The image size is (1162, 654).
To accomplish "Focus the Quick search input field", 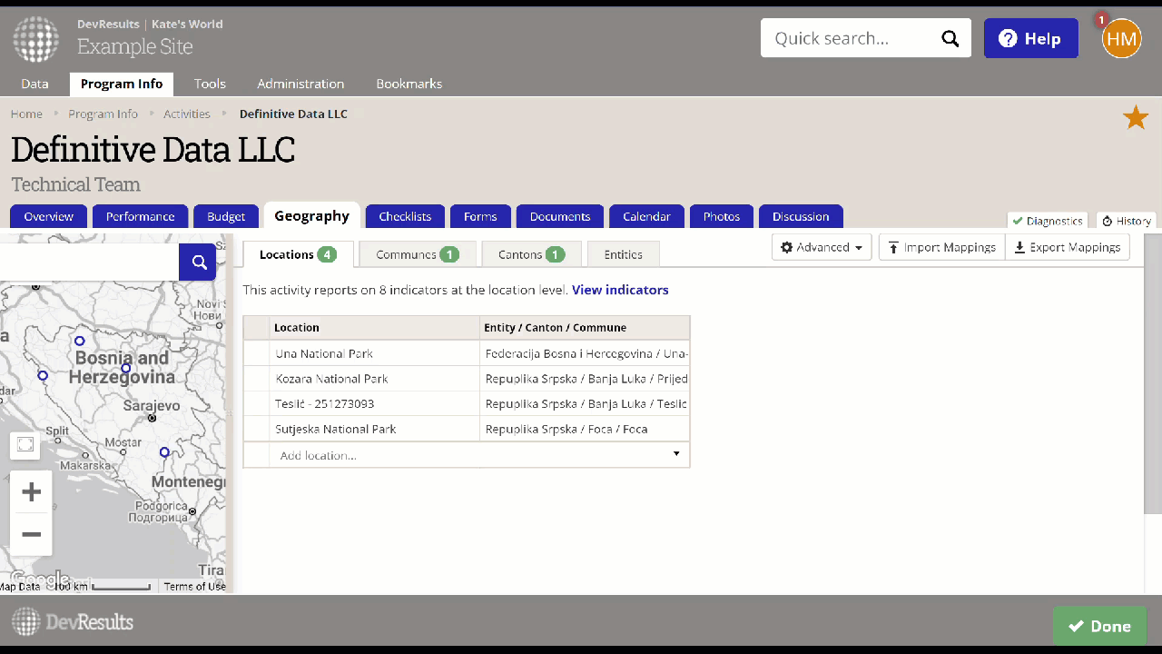I will (853, 38).
